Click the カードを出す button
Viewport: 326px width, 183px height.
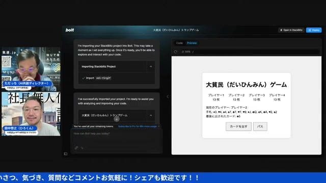click(238, 127)
